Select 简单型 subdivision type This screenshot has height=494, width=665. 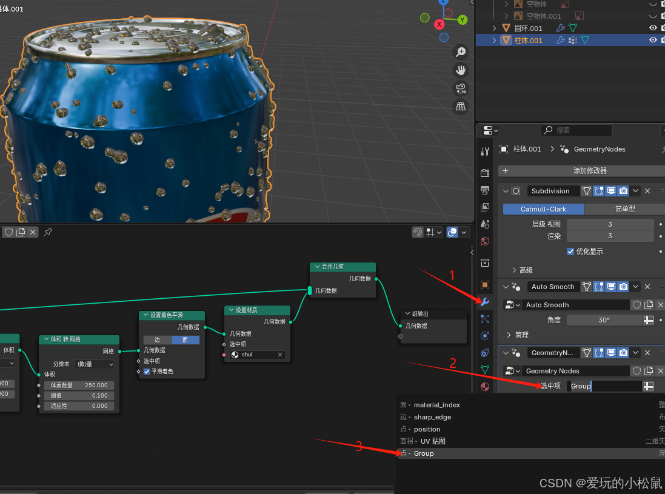tap(625, 209)
